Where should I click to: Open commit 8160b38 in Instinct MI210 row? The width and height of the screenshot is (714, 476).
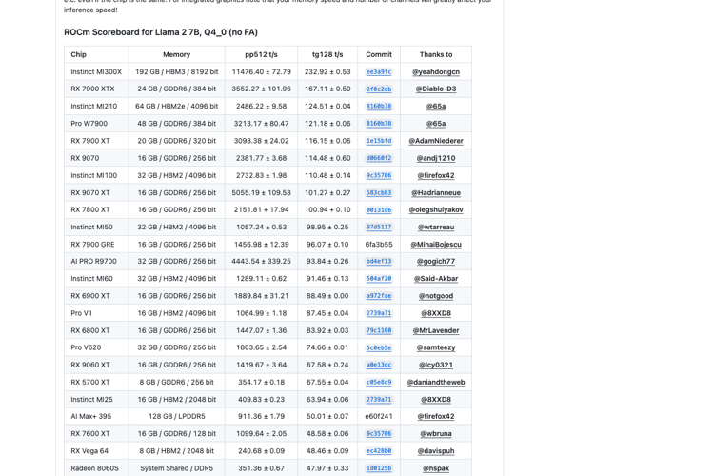378,106
